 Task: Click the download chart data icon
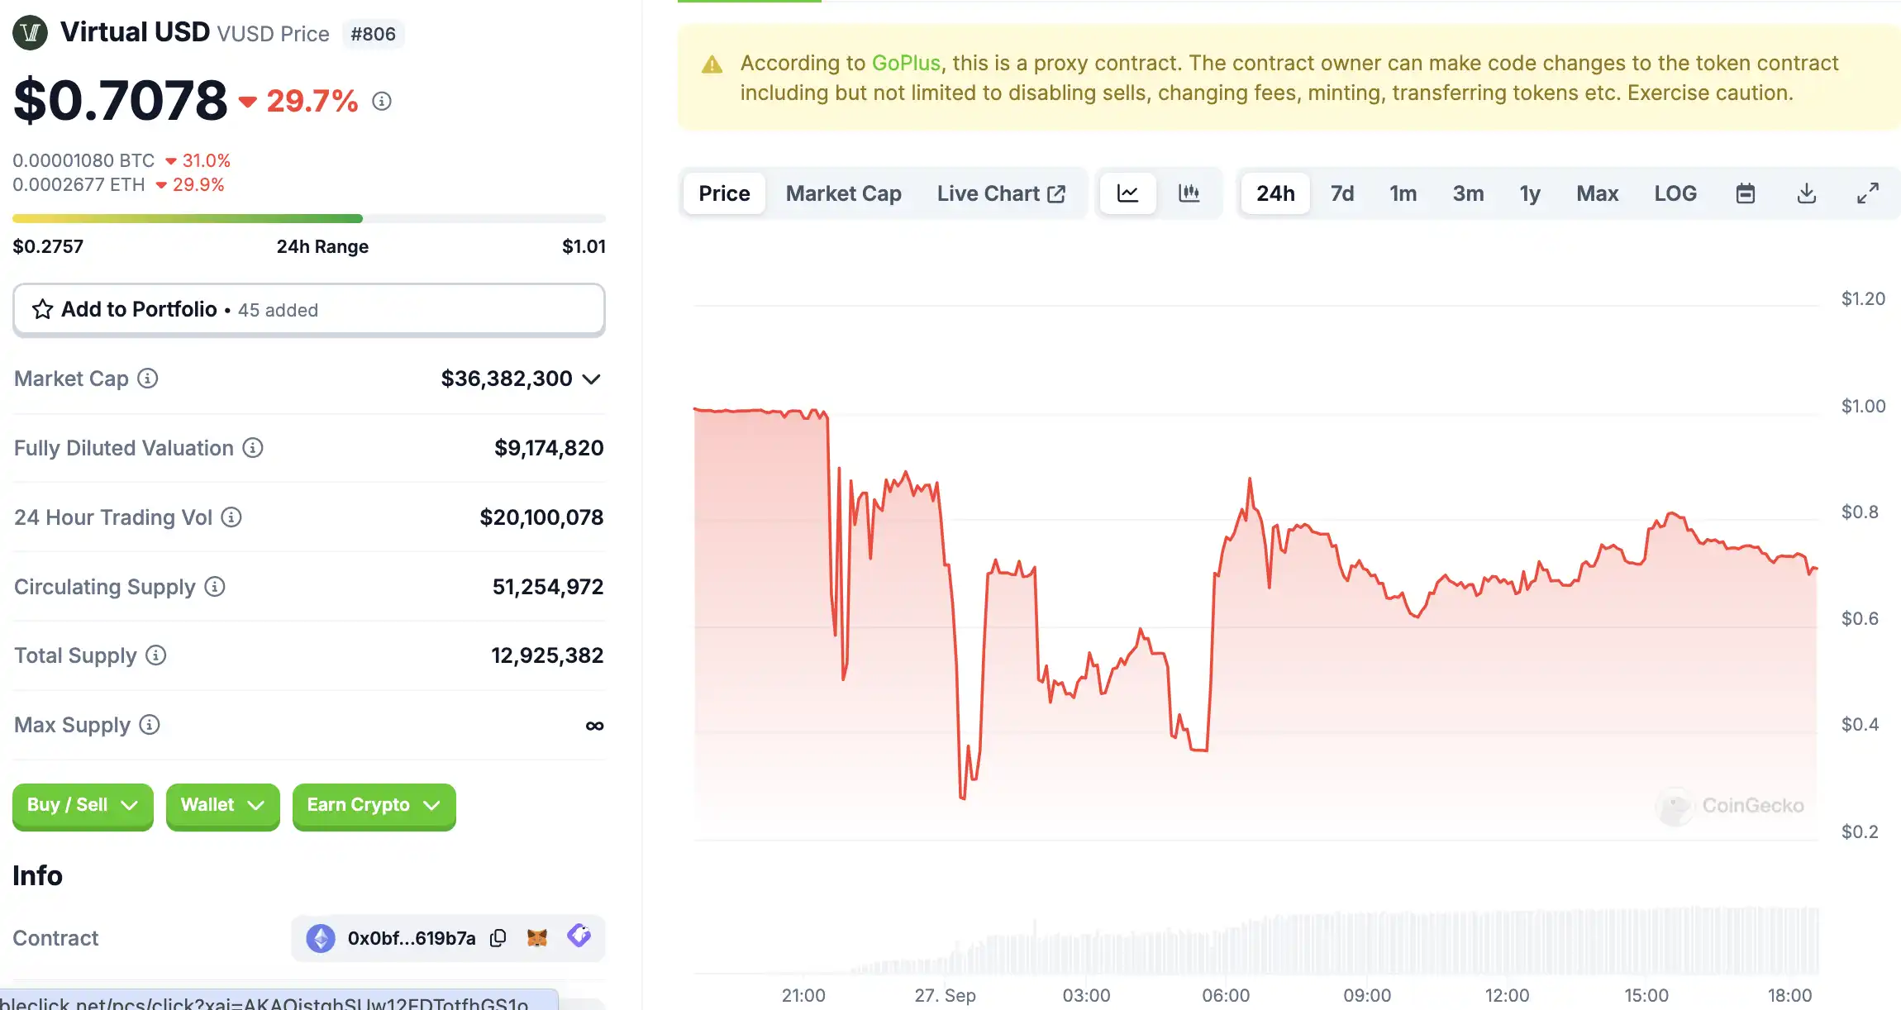pyautogui.click(x=1806, y=193)
